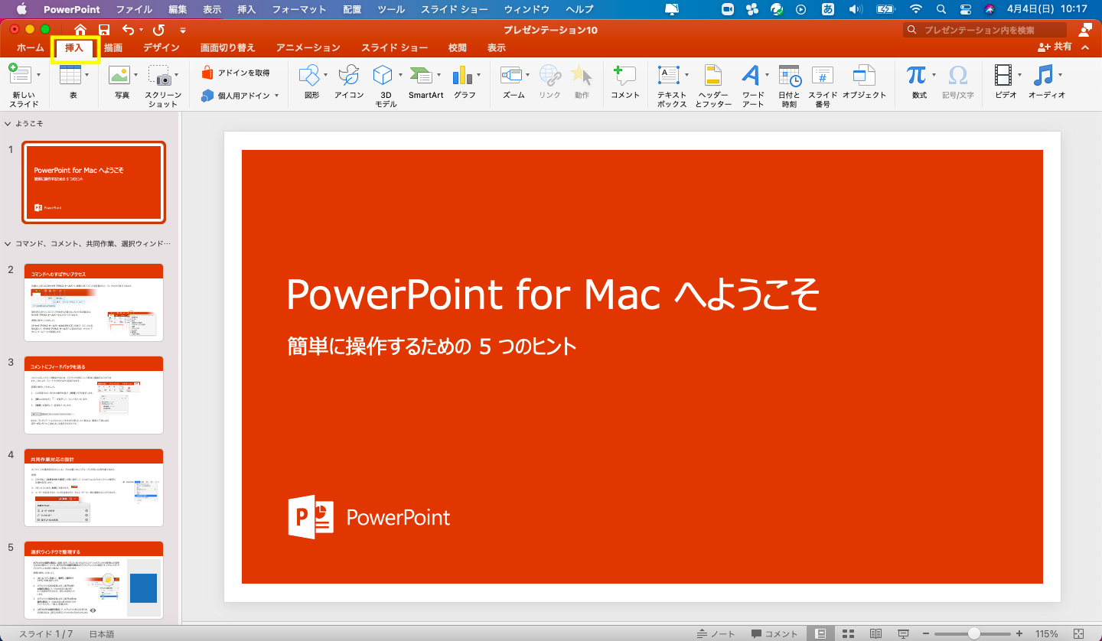The width and height of the screenshot is (1102, 641).
Task: Click the SmartArt icon
Action: [x=420, y=75]
